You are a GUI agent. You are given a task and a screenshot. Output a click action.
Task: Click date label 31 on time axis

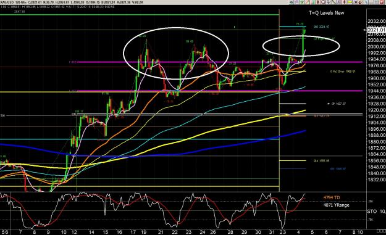(x=272, y=232)
